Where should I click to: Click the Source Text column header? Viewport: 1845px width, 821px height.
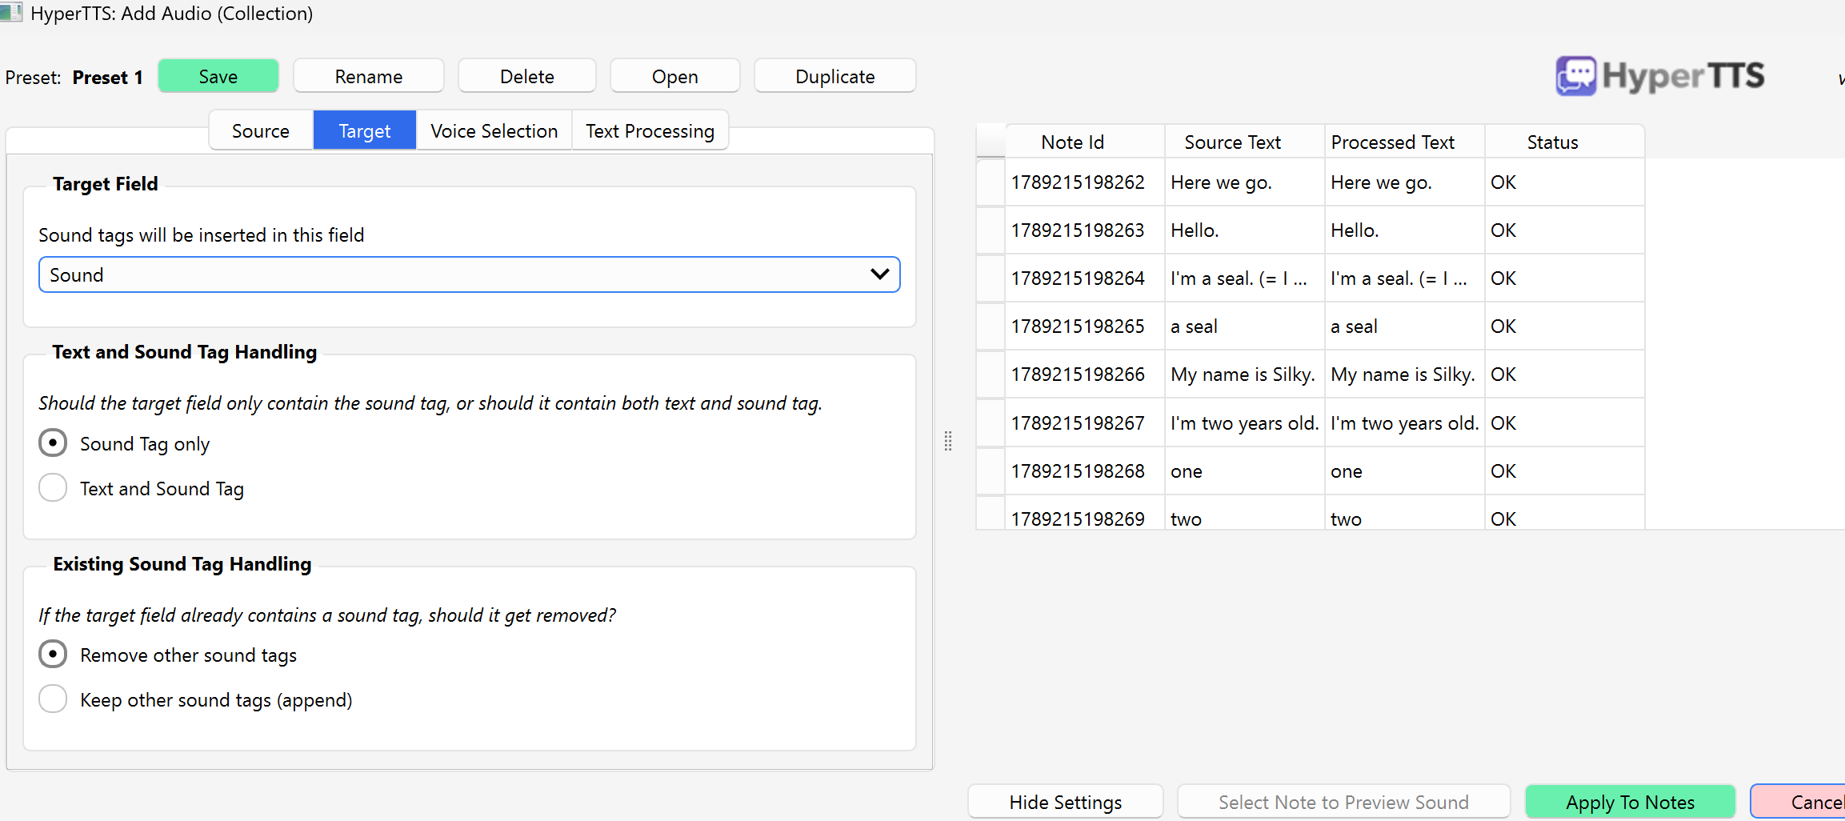click(1245, 142)
